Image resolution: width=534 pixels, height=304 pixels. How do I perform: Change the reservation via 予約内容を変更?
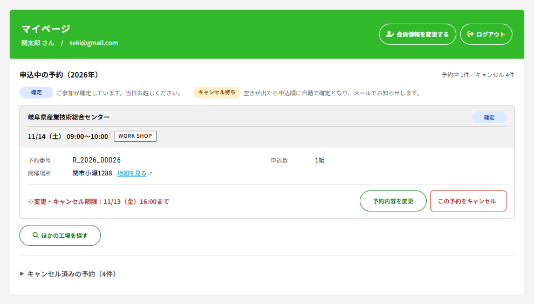click(393, 201)
